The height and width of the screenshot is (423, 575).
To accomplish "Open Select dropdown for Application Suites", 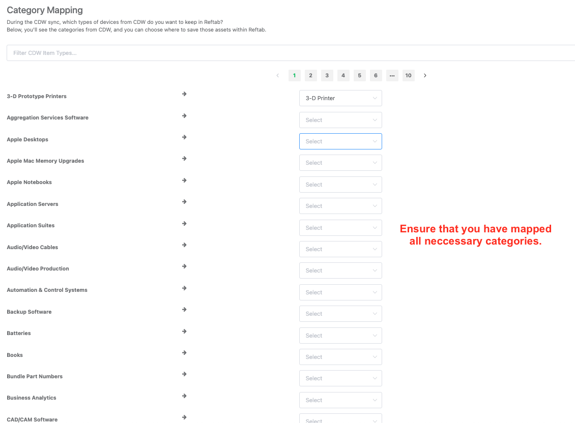I will pos(340,228).
